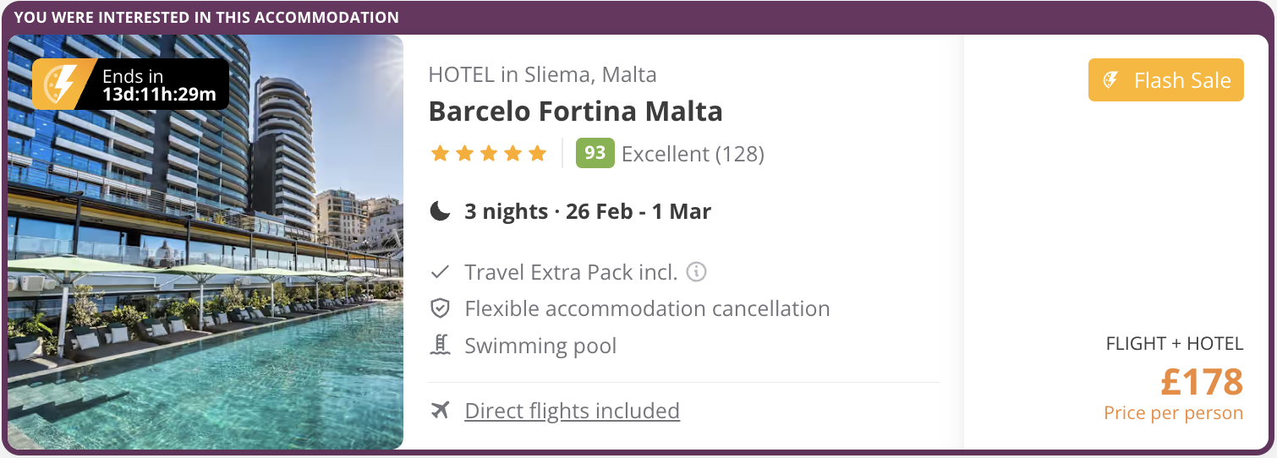1277x458 pixels.
Task: Click the airplane icon for direct flights
Action: tap(440, 411)
